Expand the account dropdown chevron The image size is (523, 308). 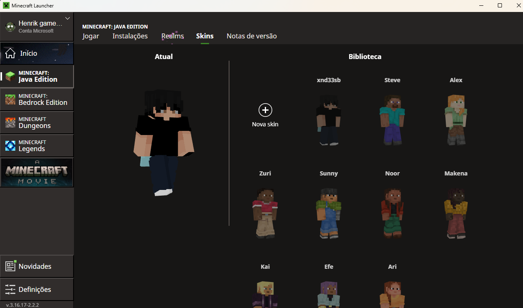pyautogui.click(x=68, y=18)
